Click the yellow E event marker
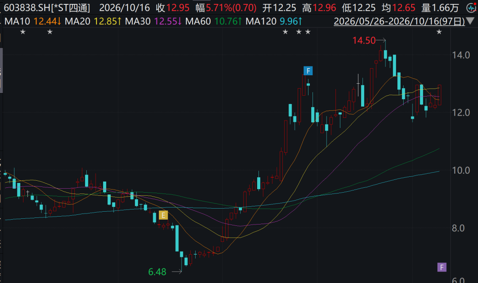The height and width of the screenshot is (283, 478). coord(163,215)
